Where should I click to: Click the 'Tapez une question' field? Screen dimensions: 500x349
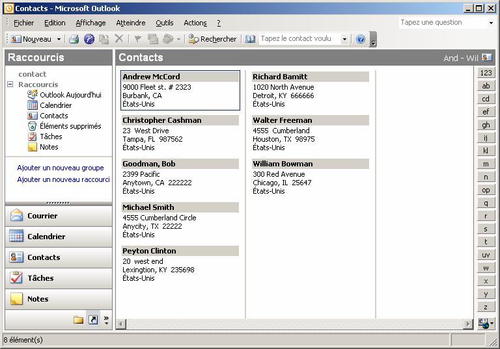tap(443, 22)
